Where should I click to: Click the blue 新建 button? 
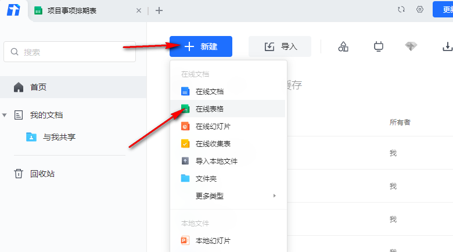pyautogui.click(x=201, y=46)
